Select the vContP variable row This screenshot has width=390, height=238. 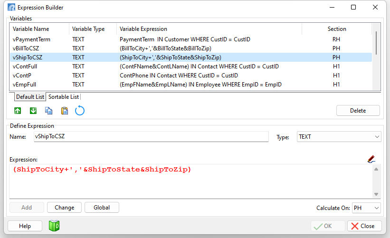191,76
